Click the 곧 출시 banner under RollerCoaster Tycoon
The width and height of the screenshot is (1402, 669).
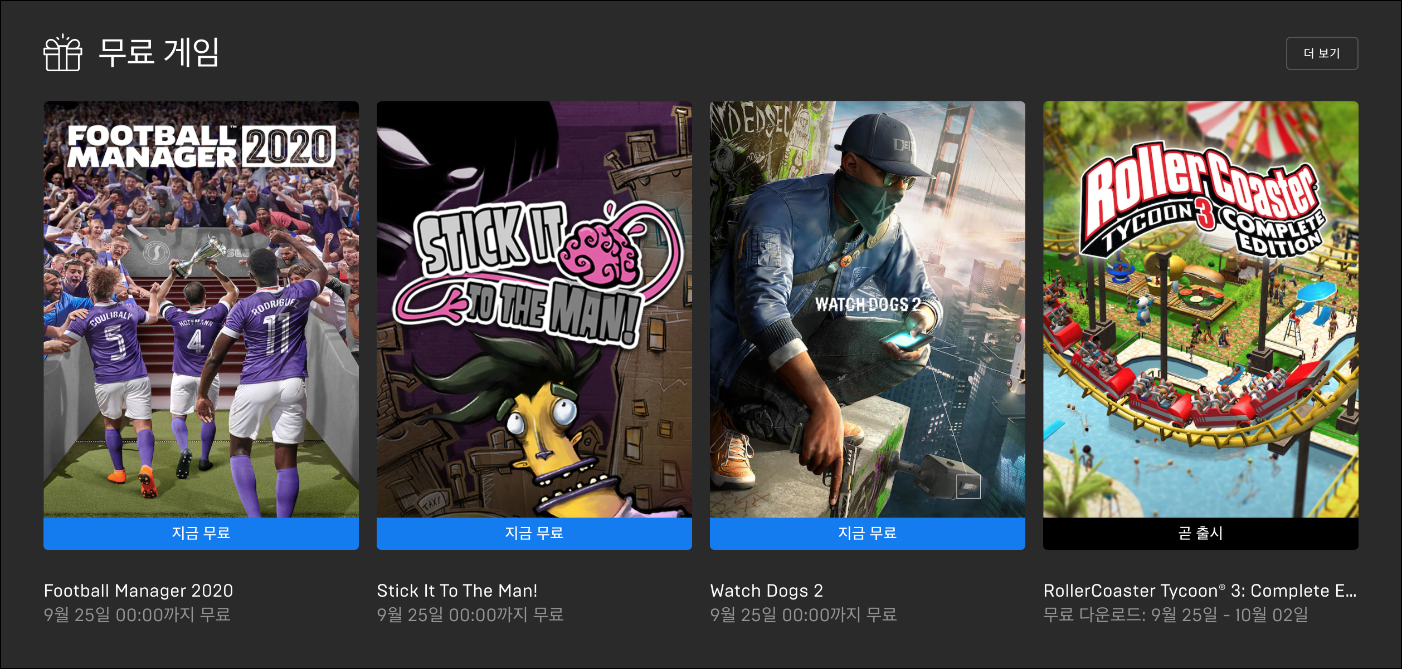click(1201, 533)
